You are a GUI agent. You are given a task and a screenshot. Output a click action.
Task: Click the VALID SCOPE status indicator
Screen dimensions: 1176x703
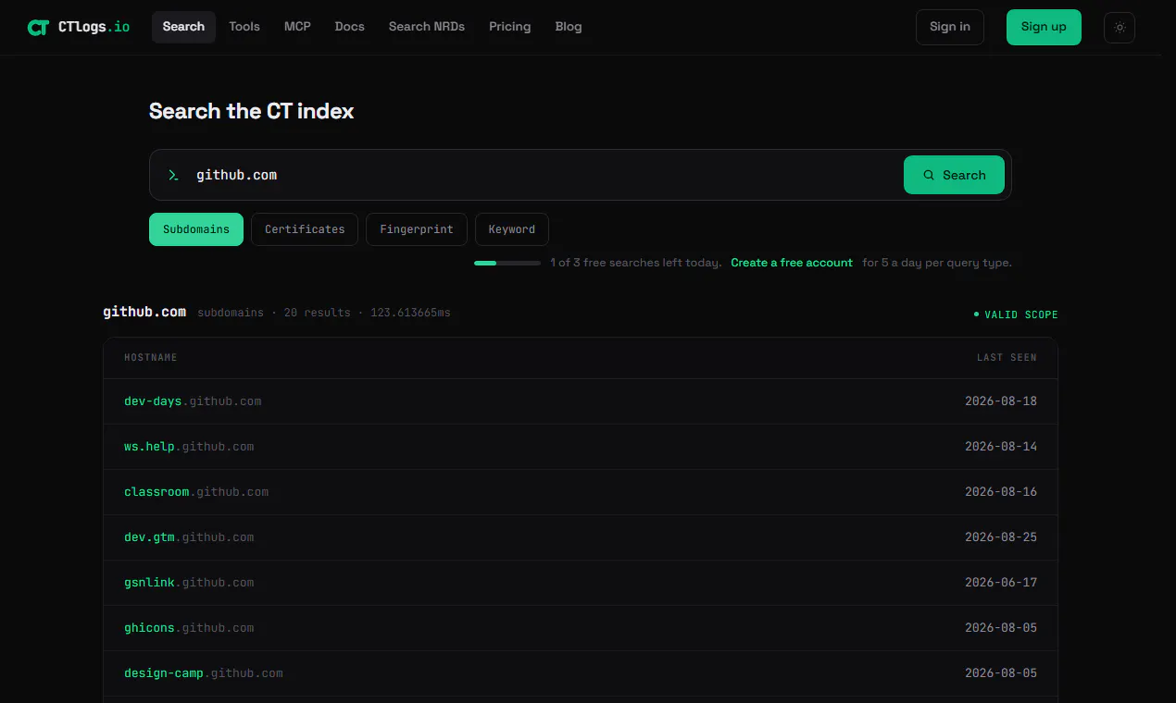(1016, 314)
